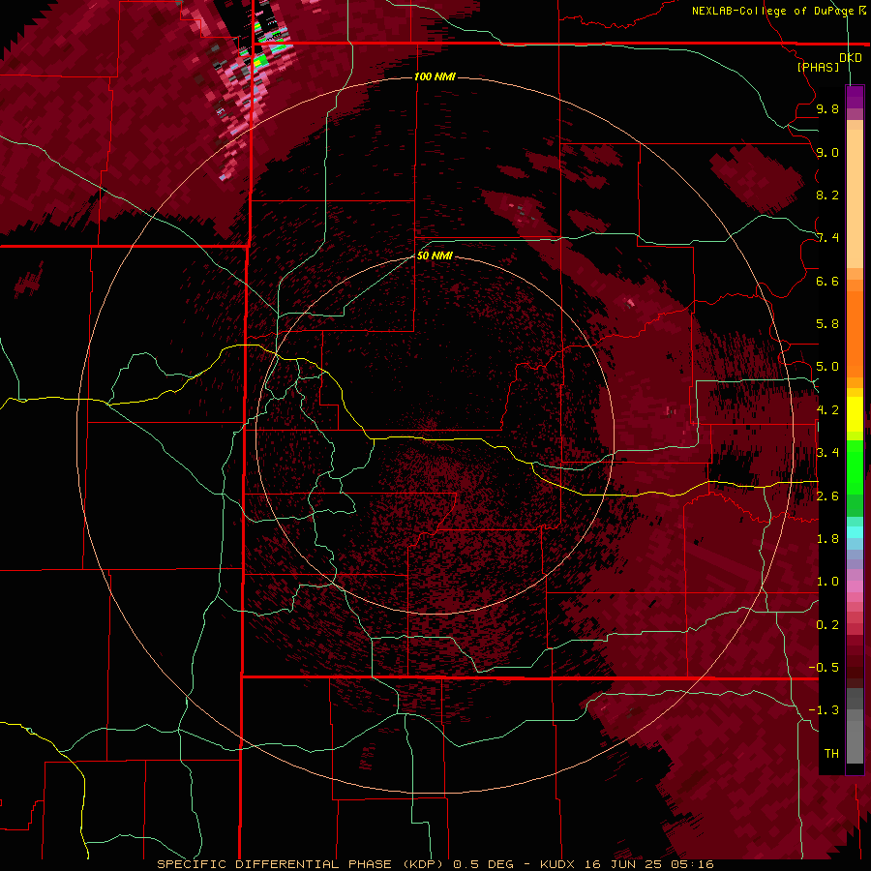Click the green band of the color bar

(855, 478)
